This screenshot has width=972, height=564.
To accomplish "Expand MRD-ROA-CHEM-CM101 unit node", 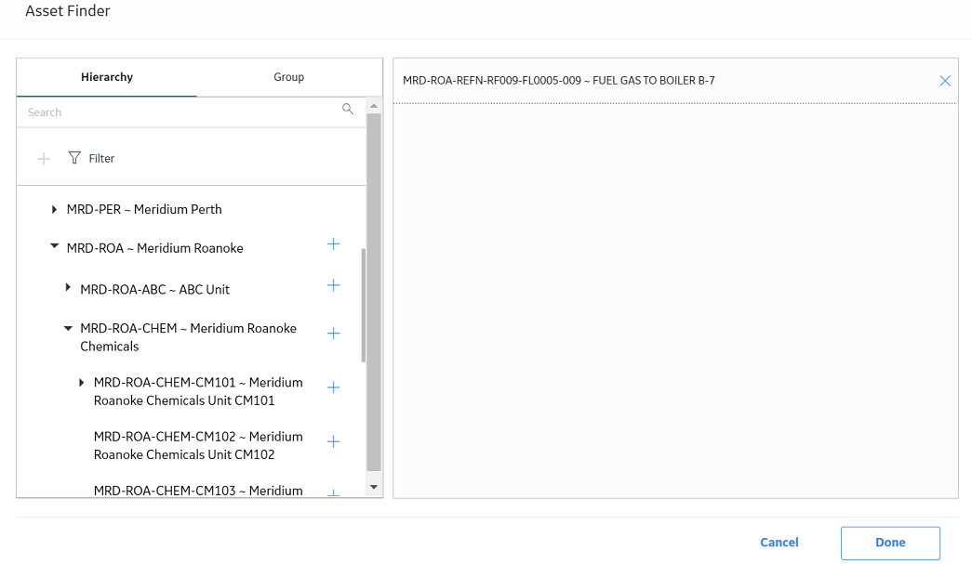I will click(82, 383).
